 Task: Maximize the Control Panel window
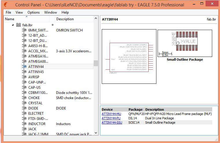[202, 4]
